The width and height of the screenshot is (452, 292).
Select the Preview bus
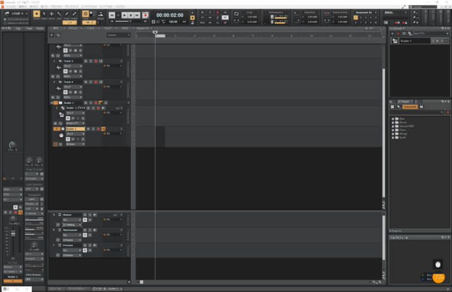click(68, 245)
